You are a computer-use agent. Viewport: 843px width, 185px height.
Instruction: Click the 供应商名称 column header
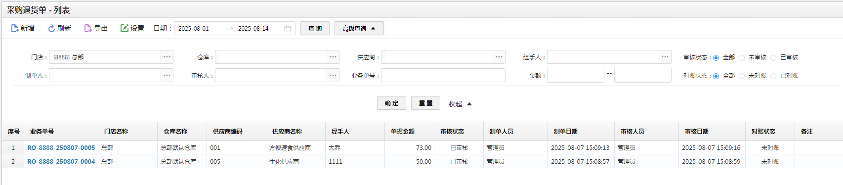pyautogui.click(x=295, y=131)
